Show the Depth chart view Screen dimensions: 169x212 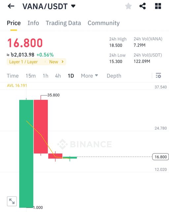coord(114,76)
